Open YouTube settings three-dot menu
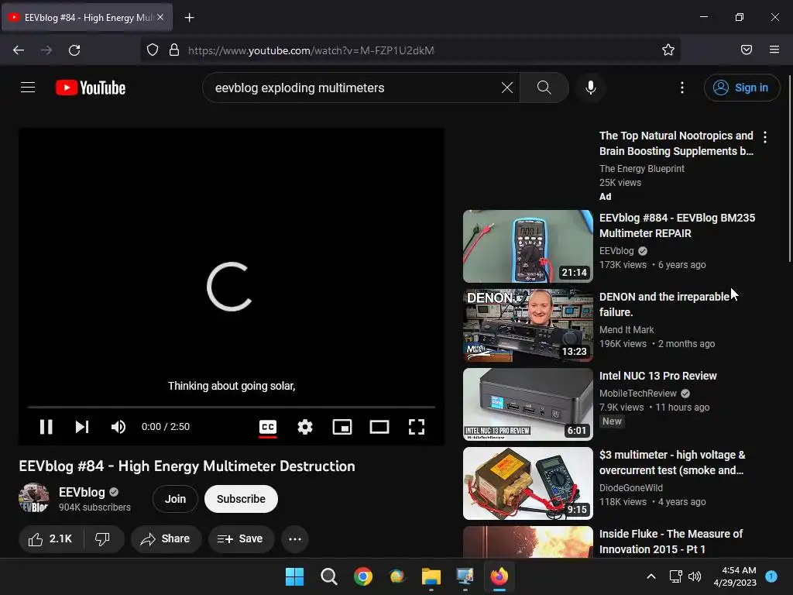The image size is (793, 595). [681, 88]
